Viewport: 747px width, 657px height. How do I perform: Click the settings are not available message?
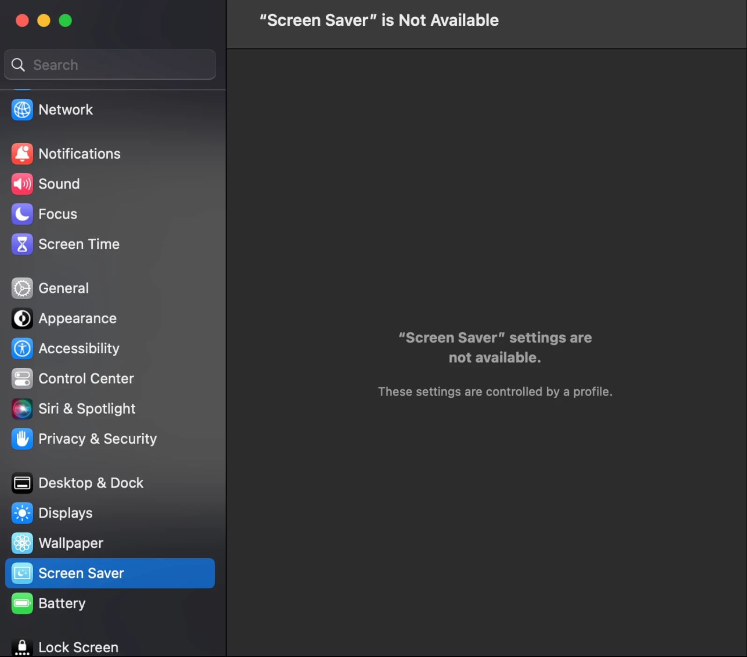tap(495, 347)
